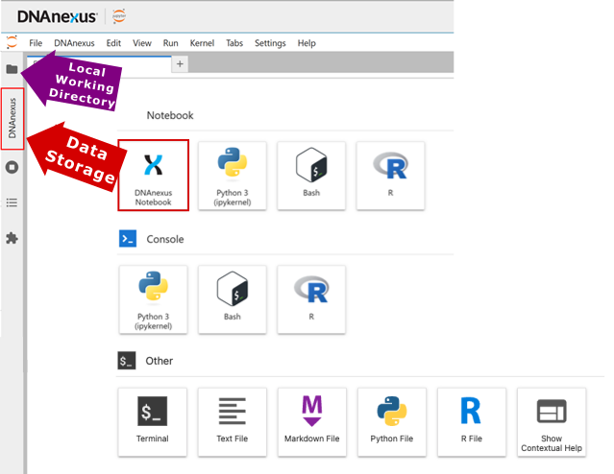
Task: Create a new Python File
Action: [392, 422]
